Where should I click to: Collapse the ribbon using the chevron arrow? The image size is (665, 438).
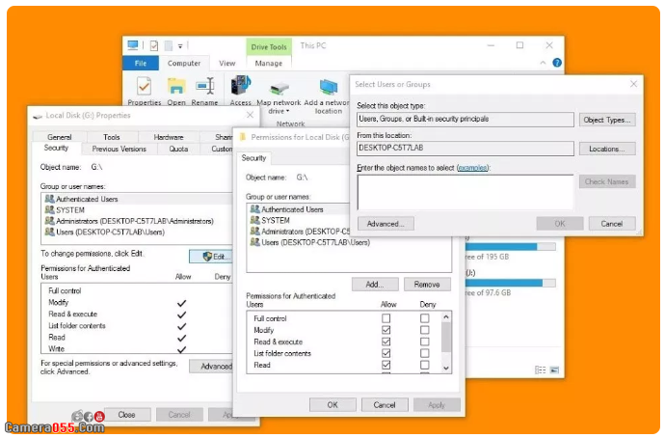point(545,64)
